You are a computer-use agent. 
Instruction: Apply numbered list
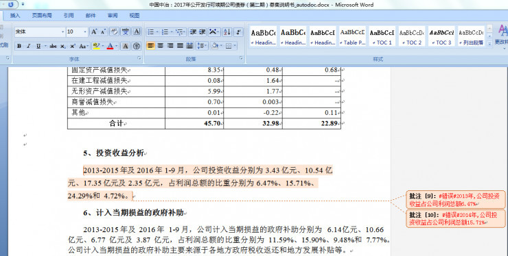tap(165, 31)
